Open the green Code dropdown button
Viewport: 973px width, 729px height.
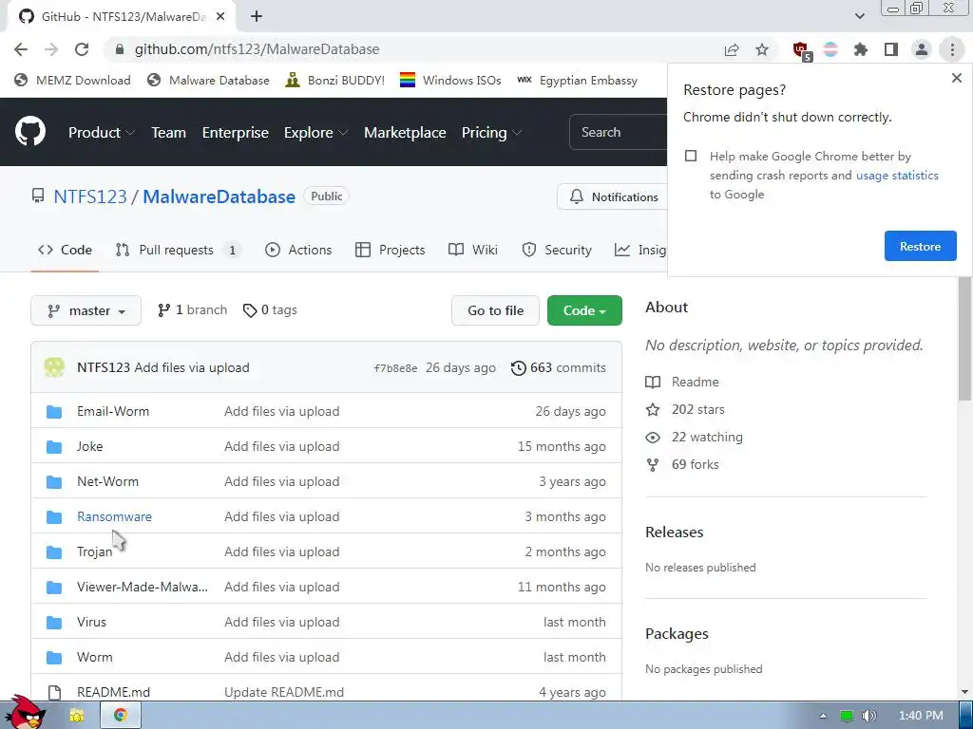(584, 310)
